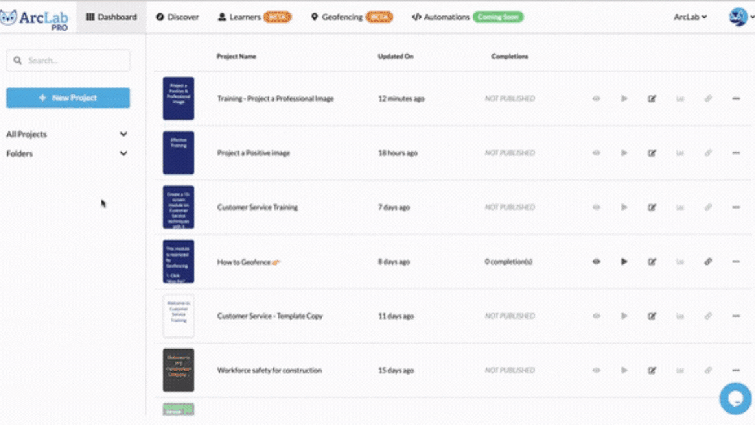Preview the How to Geofence project
The image size is (755, 425).
click(596, 262)
